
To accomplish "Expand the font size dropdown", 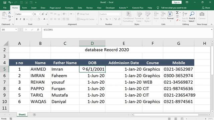I will coord(39,14).
